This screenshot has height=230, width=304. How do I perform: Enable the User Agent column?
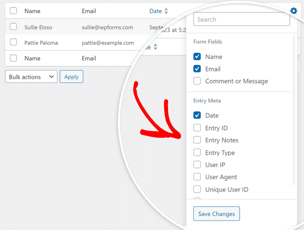pyautogui.click(x=197, y=177)
